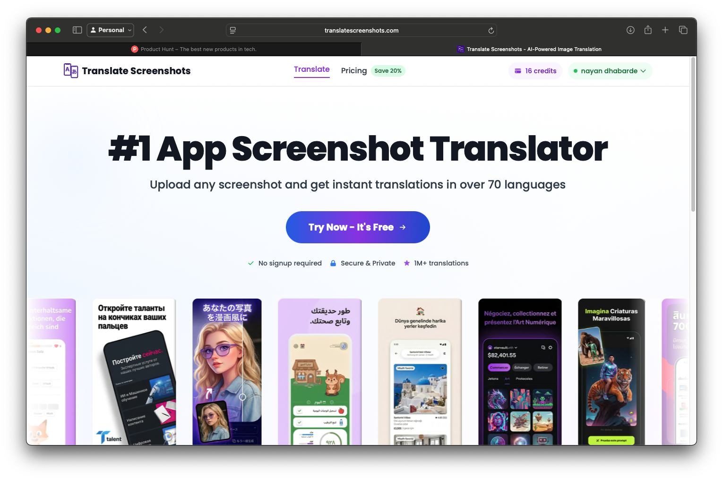The height and width of the screenshot is (480, 723).
Task: Click the star icon beside 1M+ translations
Action: (407, 263)
